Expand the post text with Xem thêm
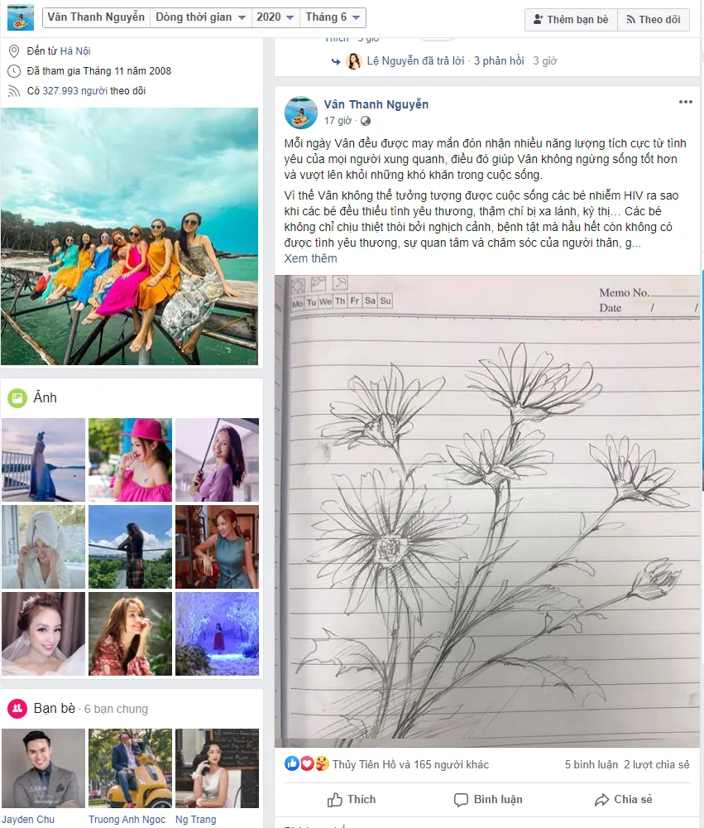 [x=310, y=258]
